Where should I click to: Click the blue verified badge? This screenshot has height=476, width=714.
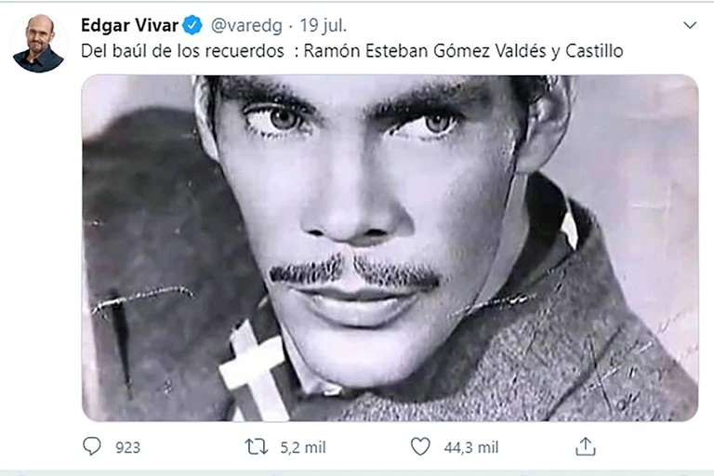pyautogui.click(x=192, y=25)
